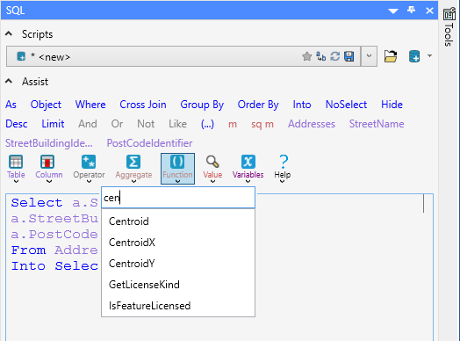Open the Variables assist menu

coord(248,169)
